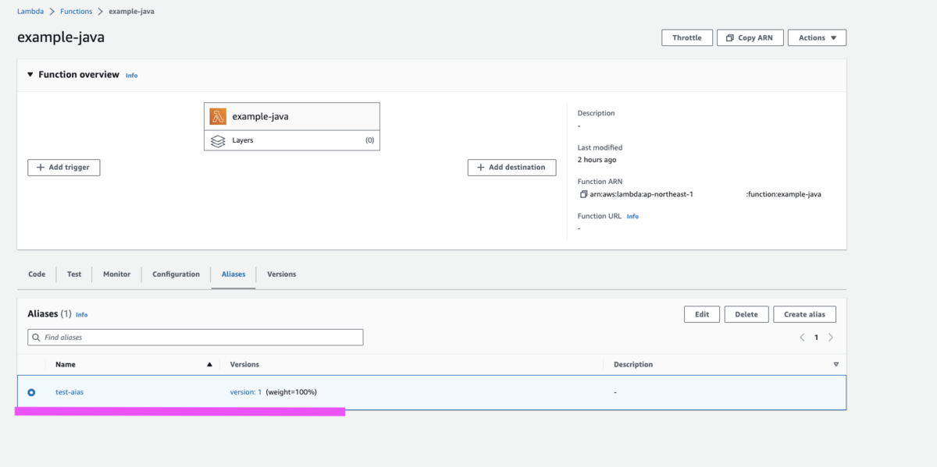Screen dimensions: 937x467
Task: Click the Description column header
Action: pyautogui.click(x=633, y=364)
